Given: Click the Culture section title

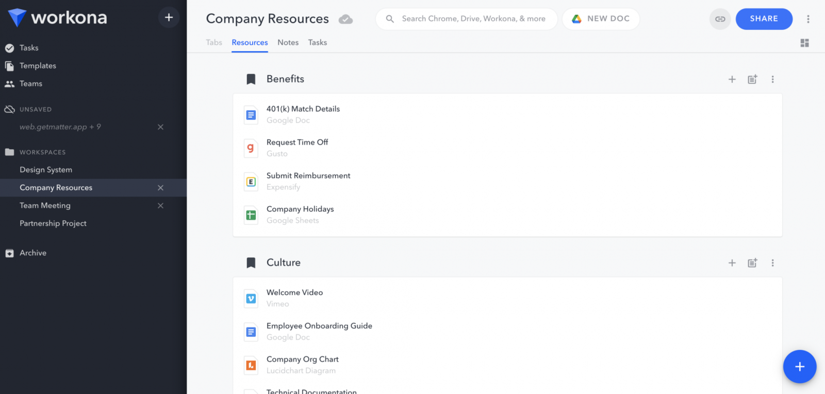Looking at the screenshot, I should 283,263.
